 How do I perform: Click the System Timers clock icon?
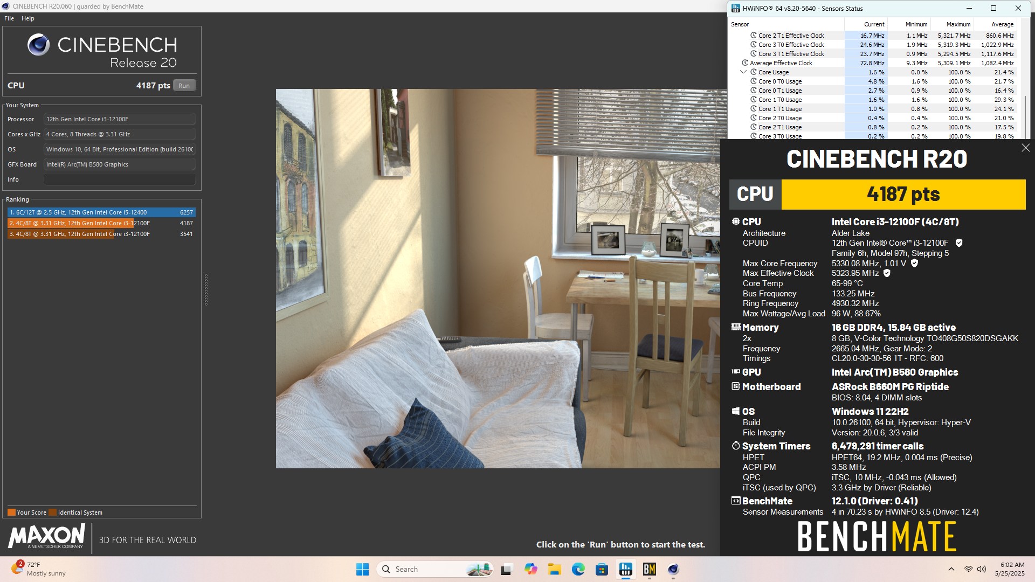pos(735,445)
